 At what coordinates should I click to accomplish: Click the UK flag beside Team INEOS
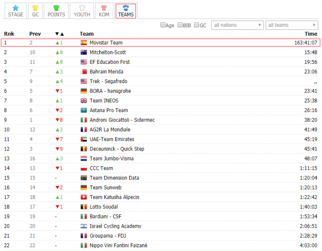coord(84,100)
